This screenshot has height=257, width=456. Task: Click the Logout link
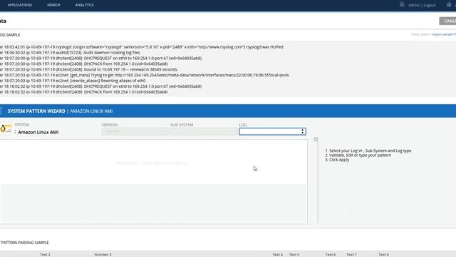pos(430,5)
